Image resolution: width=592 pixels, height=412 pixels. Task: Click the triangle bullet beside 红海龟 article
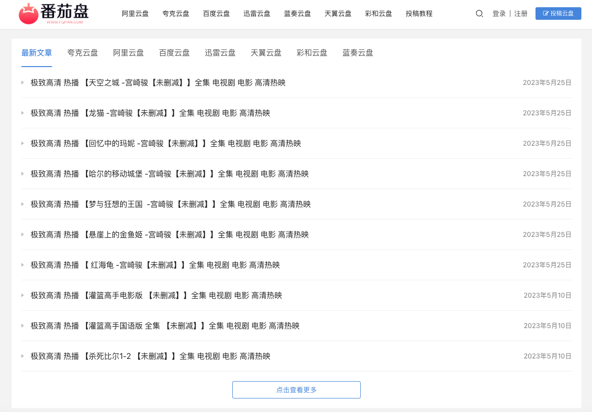tap(23, 265)
